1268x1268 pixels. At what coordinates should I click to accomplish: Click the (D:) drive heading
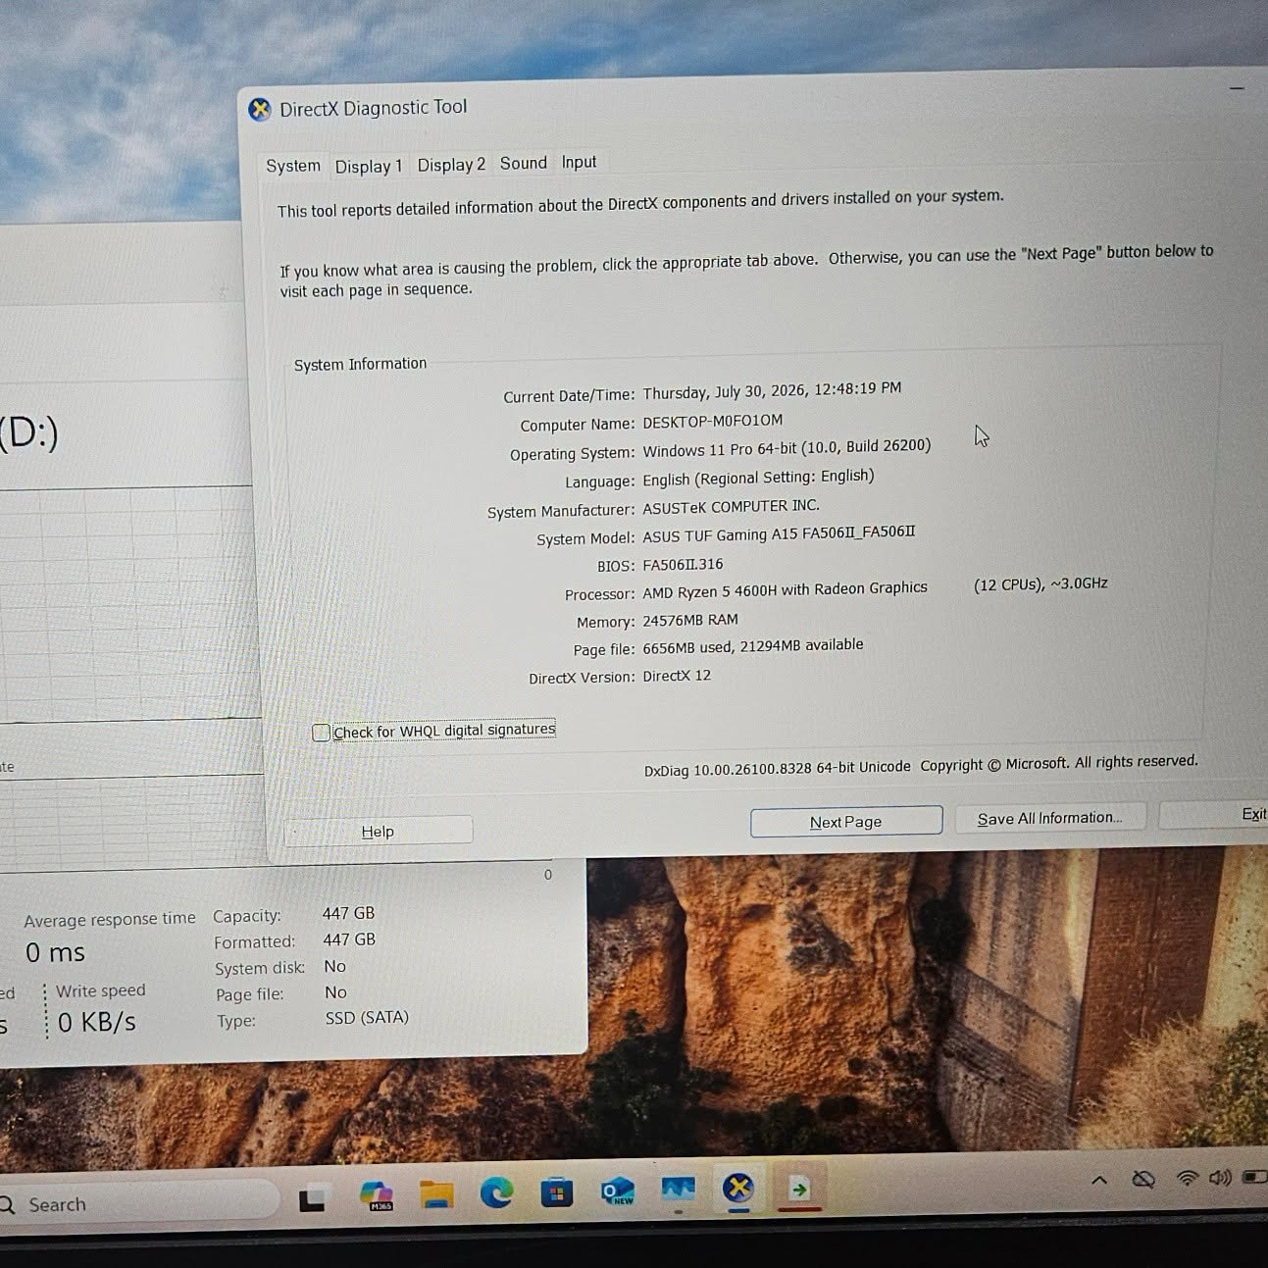pyautogui.click(x=28, y=431)
